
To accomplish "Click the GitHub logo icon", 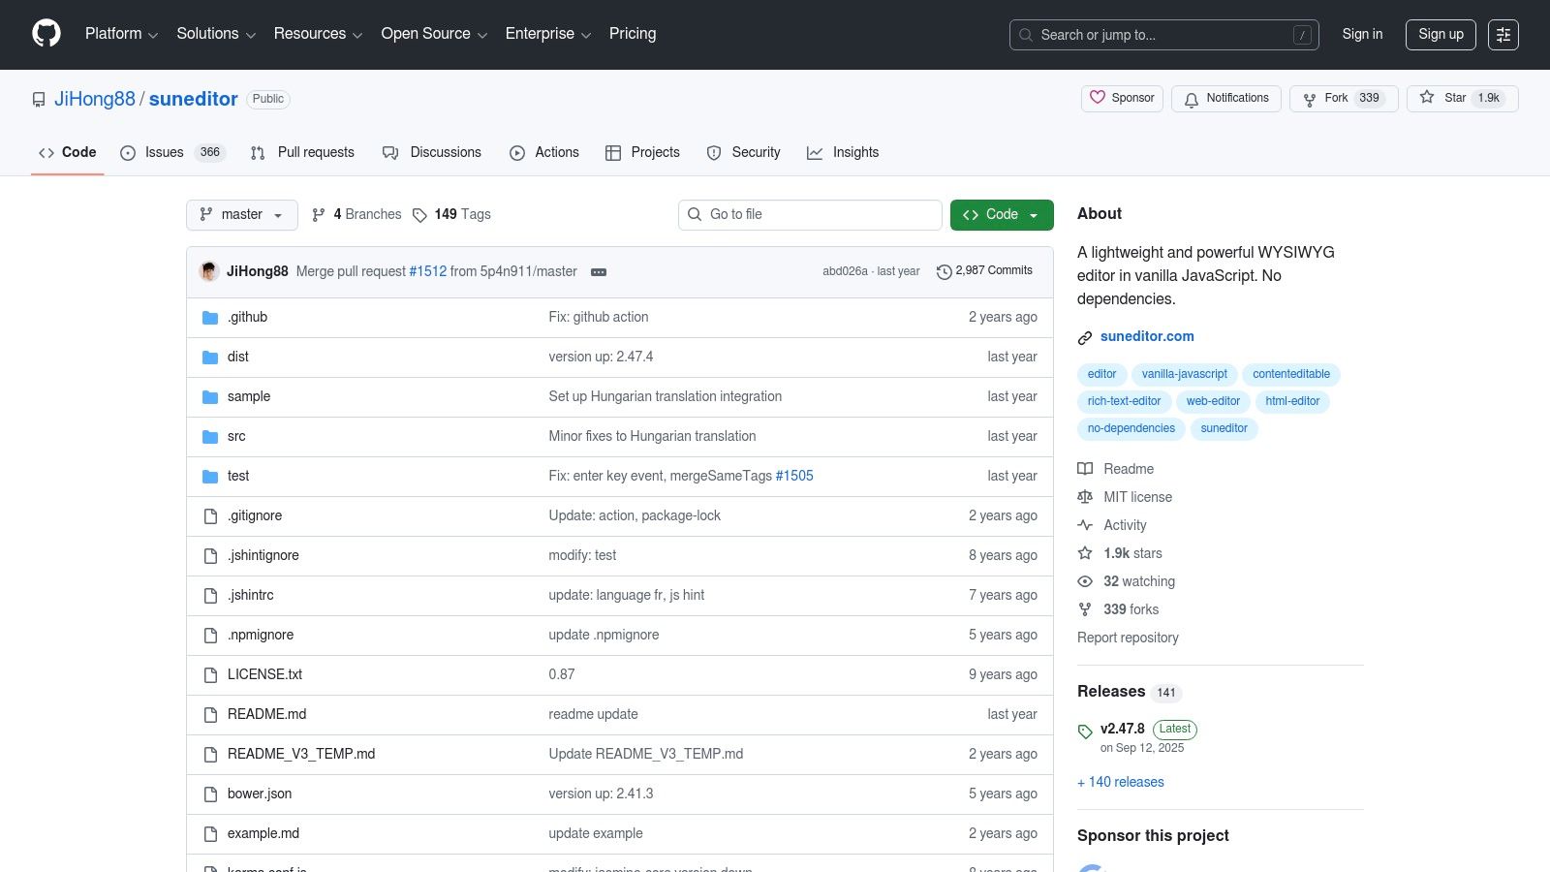I will (46, 34).
